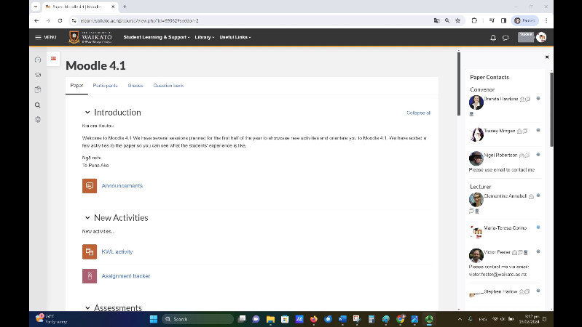Open Microsoft Word from the taskbar
Screen dimensions: 582x327
coord(342,319)
